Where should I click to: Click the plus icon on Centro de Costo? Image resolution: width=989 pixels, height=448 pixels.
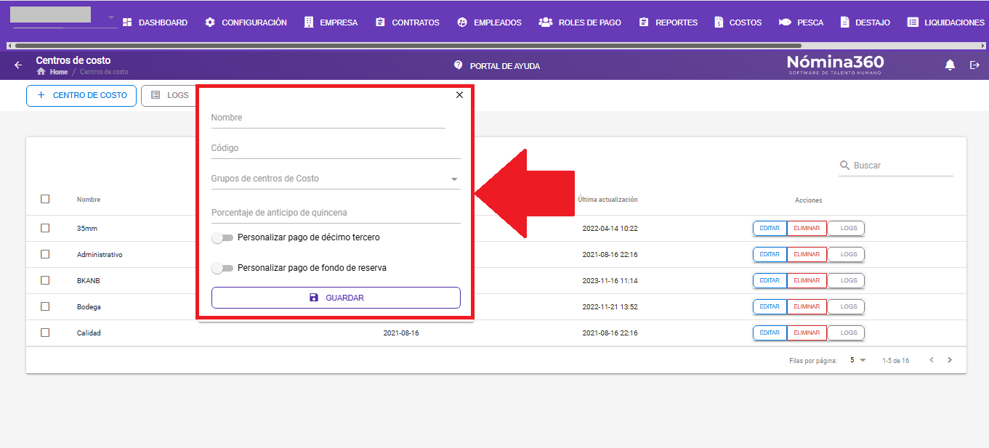tap(41, 95)
